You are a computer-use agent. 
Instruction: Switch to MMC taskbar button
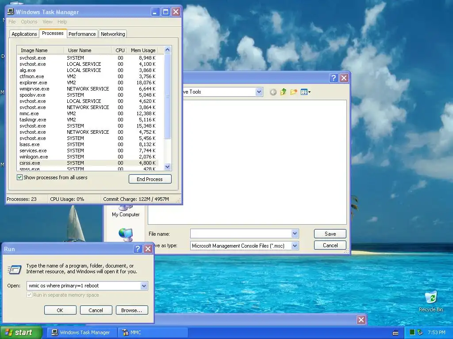pyautogui.click(x=153, y=332)
